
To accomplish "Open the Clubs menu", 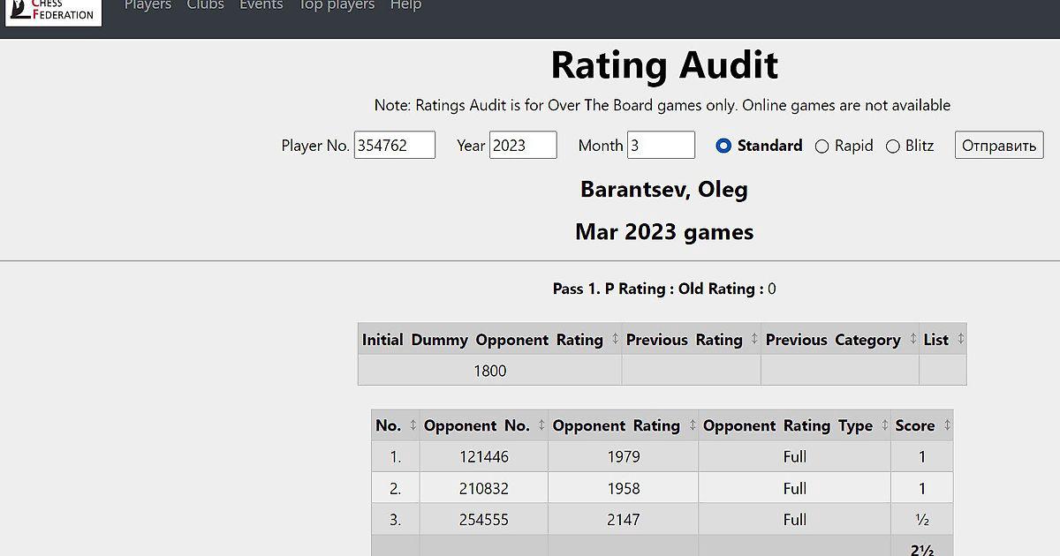I will pos(205,5).
